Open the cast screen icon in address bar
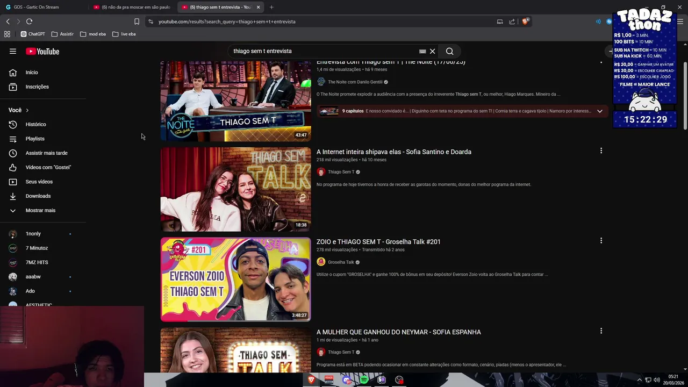Viewport: 688px width, 387px height. coord(500,21)
